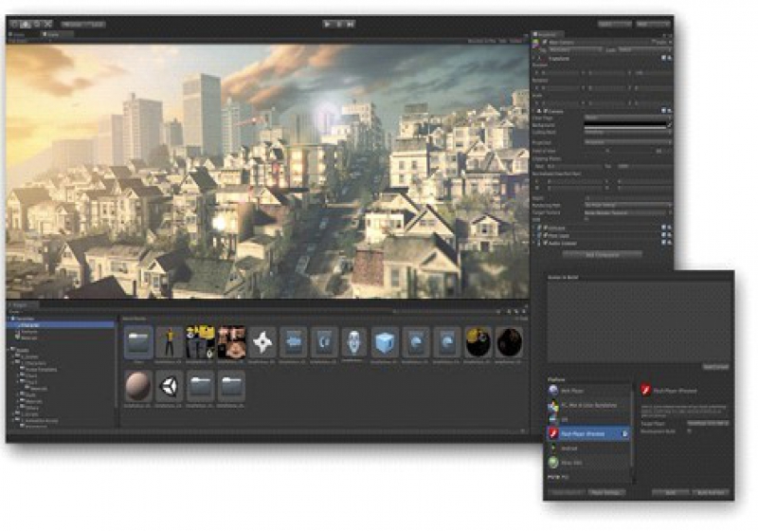Advance one frame with the Step button
The width and height of the screenshot is (758, 531).
coord(351,23)
